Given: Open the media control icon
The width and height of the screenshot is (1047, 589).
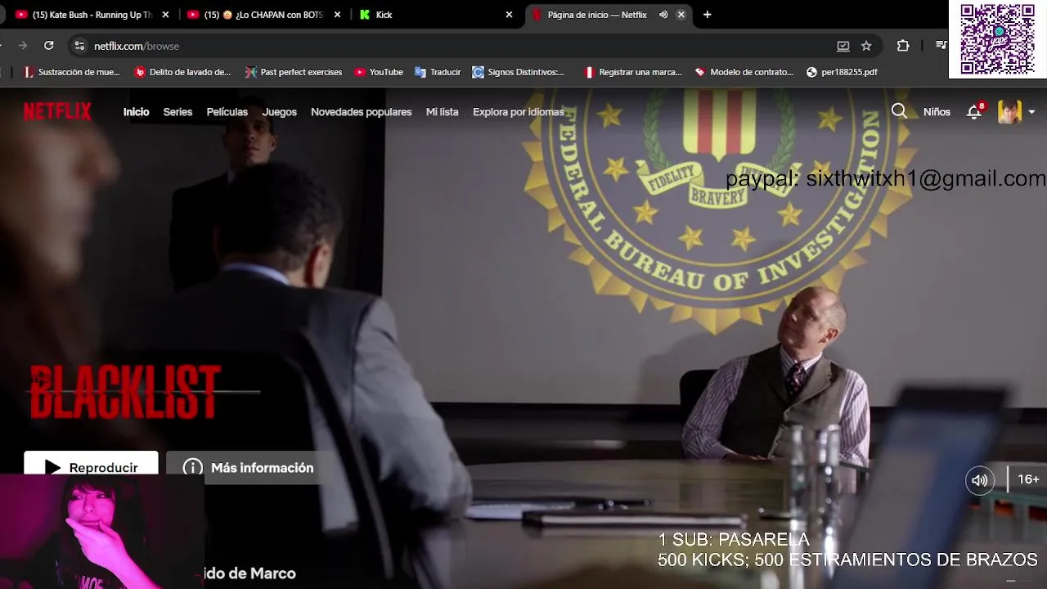Looking at the screenshot, I should point(941,46).
